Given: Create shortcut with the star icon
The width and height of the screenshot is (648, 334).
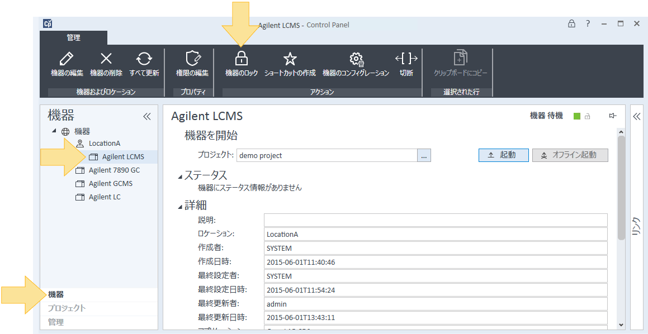Looking at the screenshot, I should [290, 59].
